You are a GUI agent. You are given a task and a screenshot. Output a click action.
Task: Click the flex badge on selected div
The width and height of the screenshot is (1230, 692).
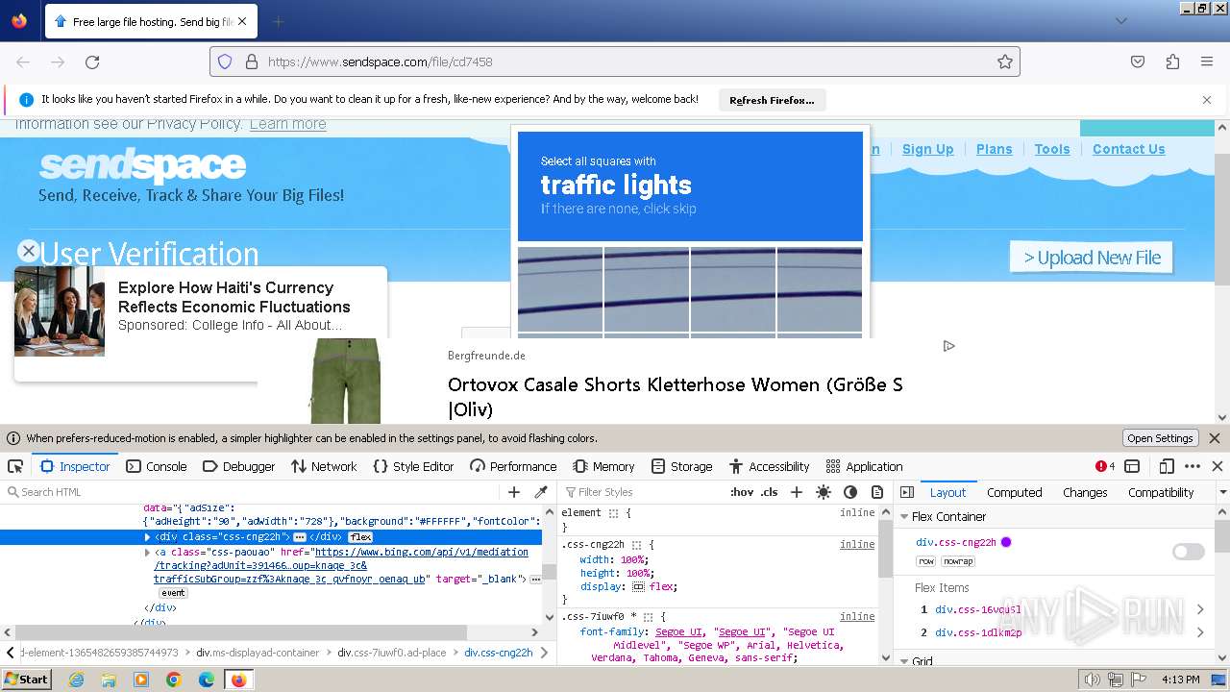tap(360, 537)
